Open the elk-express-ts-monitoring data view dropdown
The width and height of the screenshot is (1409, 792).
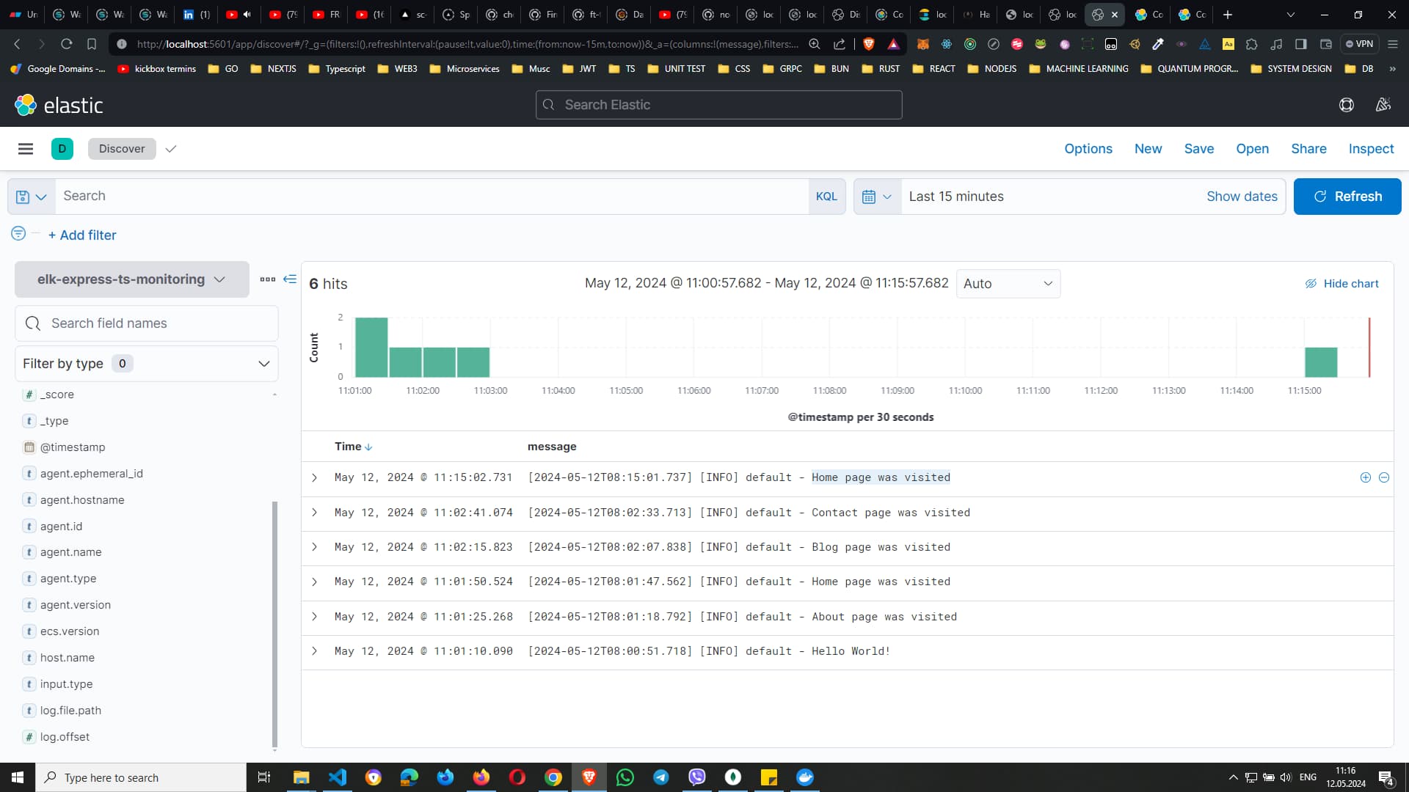[131, 279]
